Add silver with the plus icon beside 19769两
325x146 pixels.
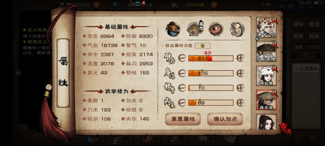click(x=214, y=5)
